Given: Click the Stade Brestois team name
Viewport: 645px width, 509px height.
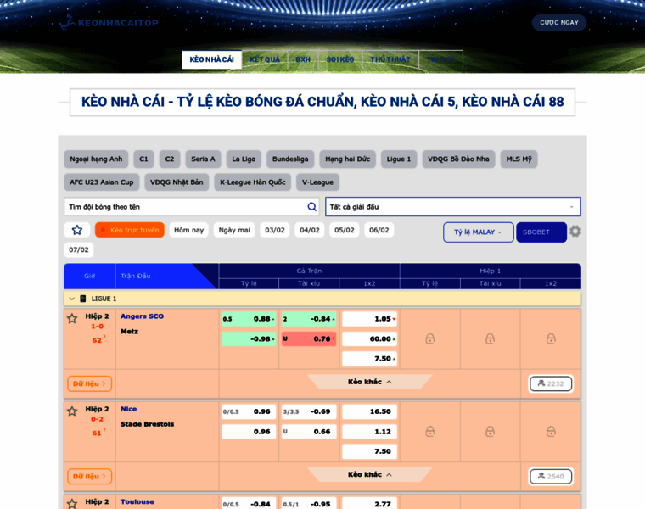Looking at the screenshot, I should point(148,424).
